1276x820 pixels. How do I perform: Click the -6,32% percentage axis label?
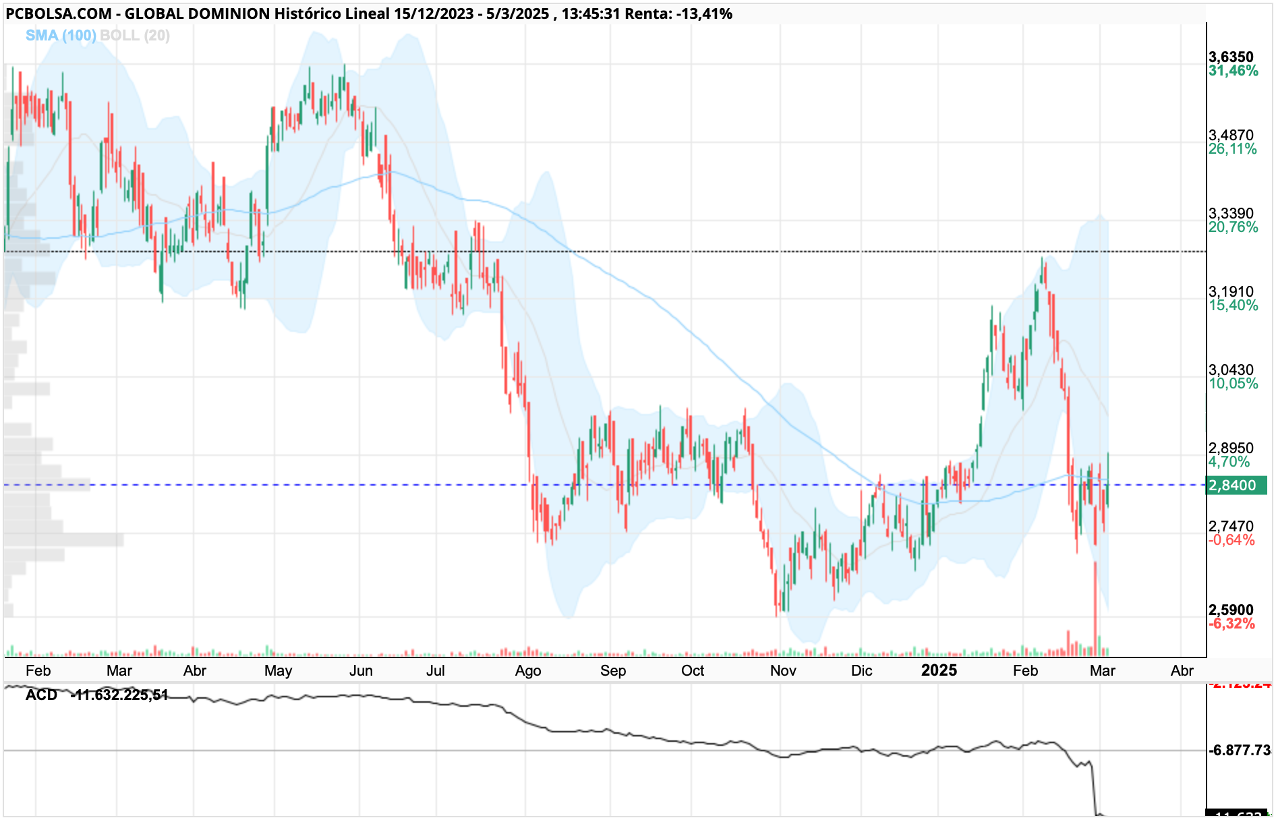(x=1231, y=624)
